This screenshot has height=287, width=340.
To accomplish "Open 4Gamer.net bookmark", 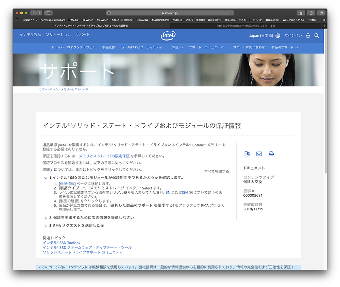I will click(x=272, y=20).
